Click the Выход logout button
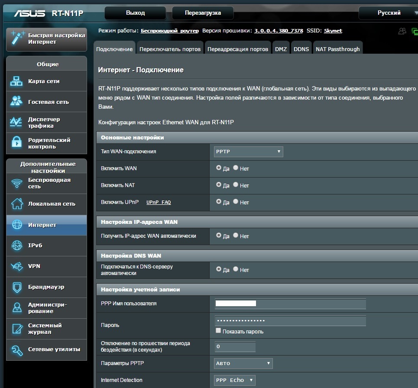This screenshot has width=418, height=388. [136, 13]
